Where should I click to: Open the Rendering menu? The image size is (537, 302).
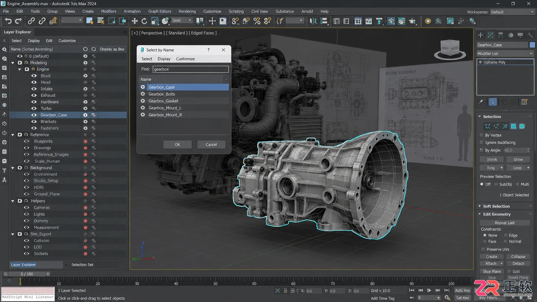(x=187, y=11)
